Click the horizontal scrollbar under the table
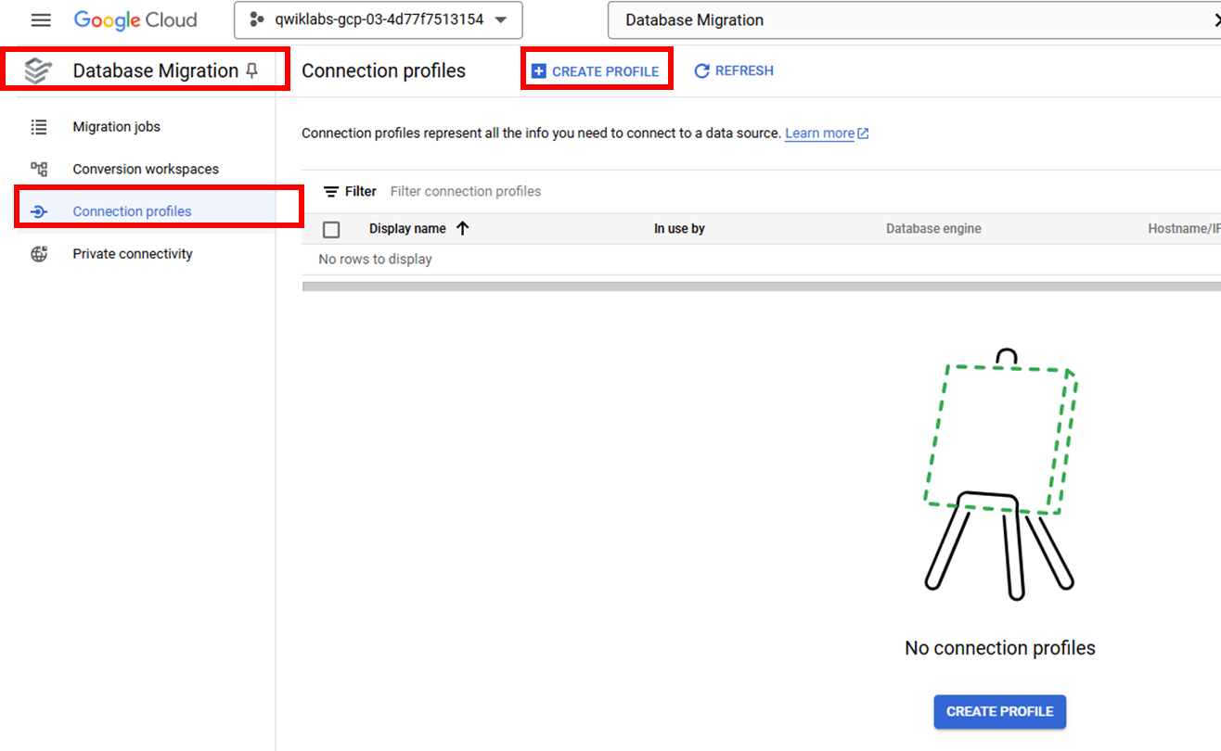The width and height of the screenshot is (1221, 751). [761, 286]
